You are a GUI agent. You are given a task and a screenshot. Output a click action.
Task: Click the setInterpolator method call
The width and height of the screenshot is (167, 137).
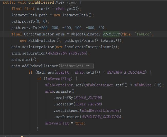(38, 47)
